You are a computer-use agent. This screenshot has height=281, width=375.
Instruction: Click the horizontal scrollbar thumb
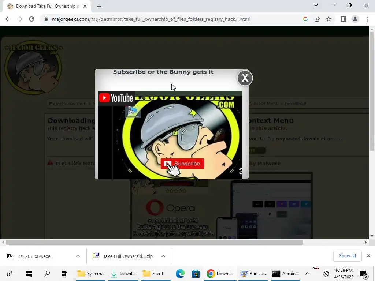click(155, 242)
